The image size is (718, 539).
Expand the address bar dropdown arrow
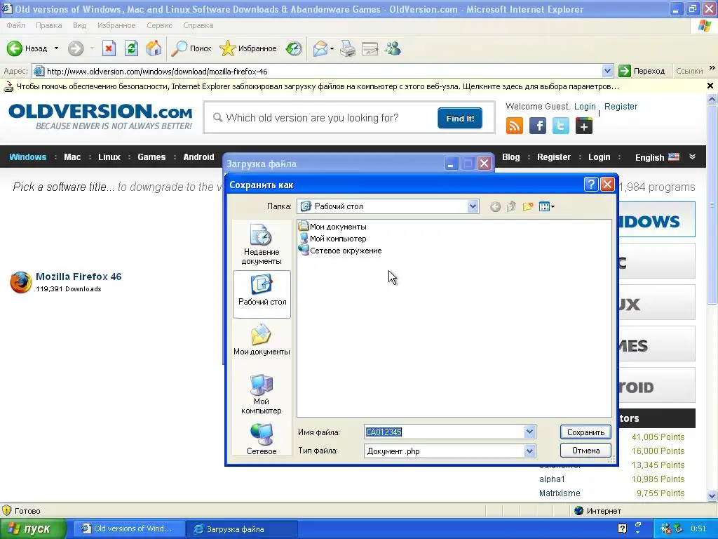[607, 71]
